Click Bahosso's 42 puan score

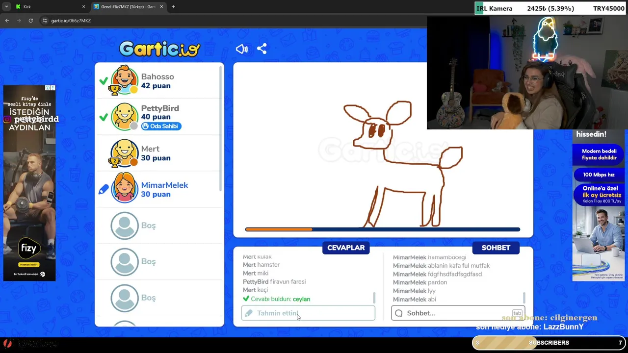tap(156, 86)
